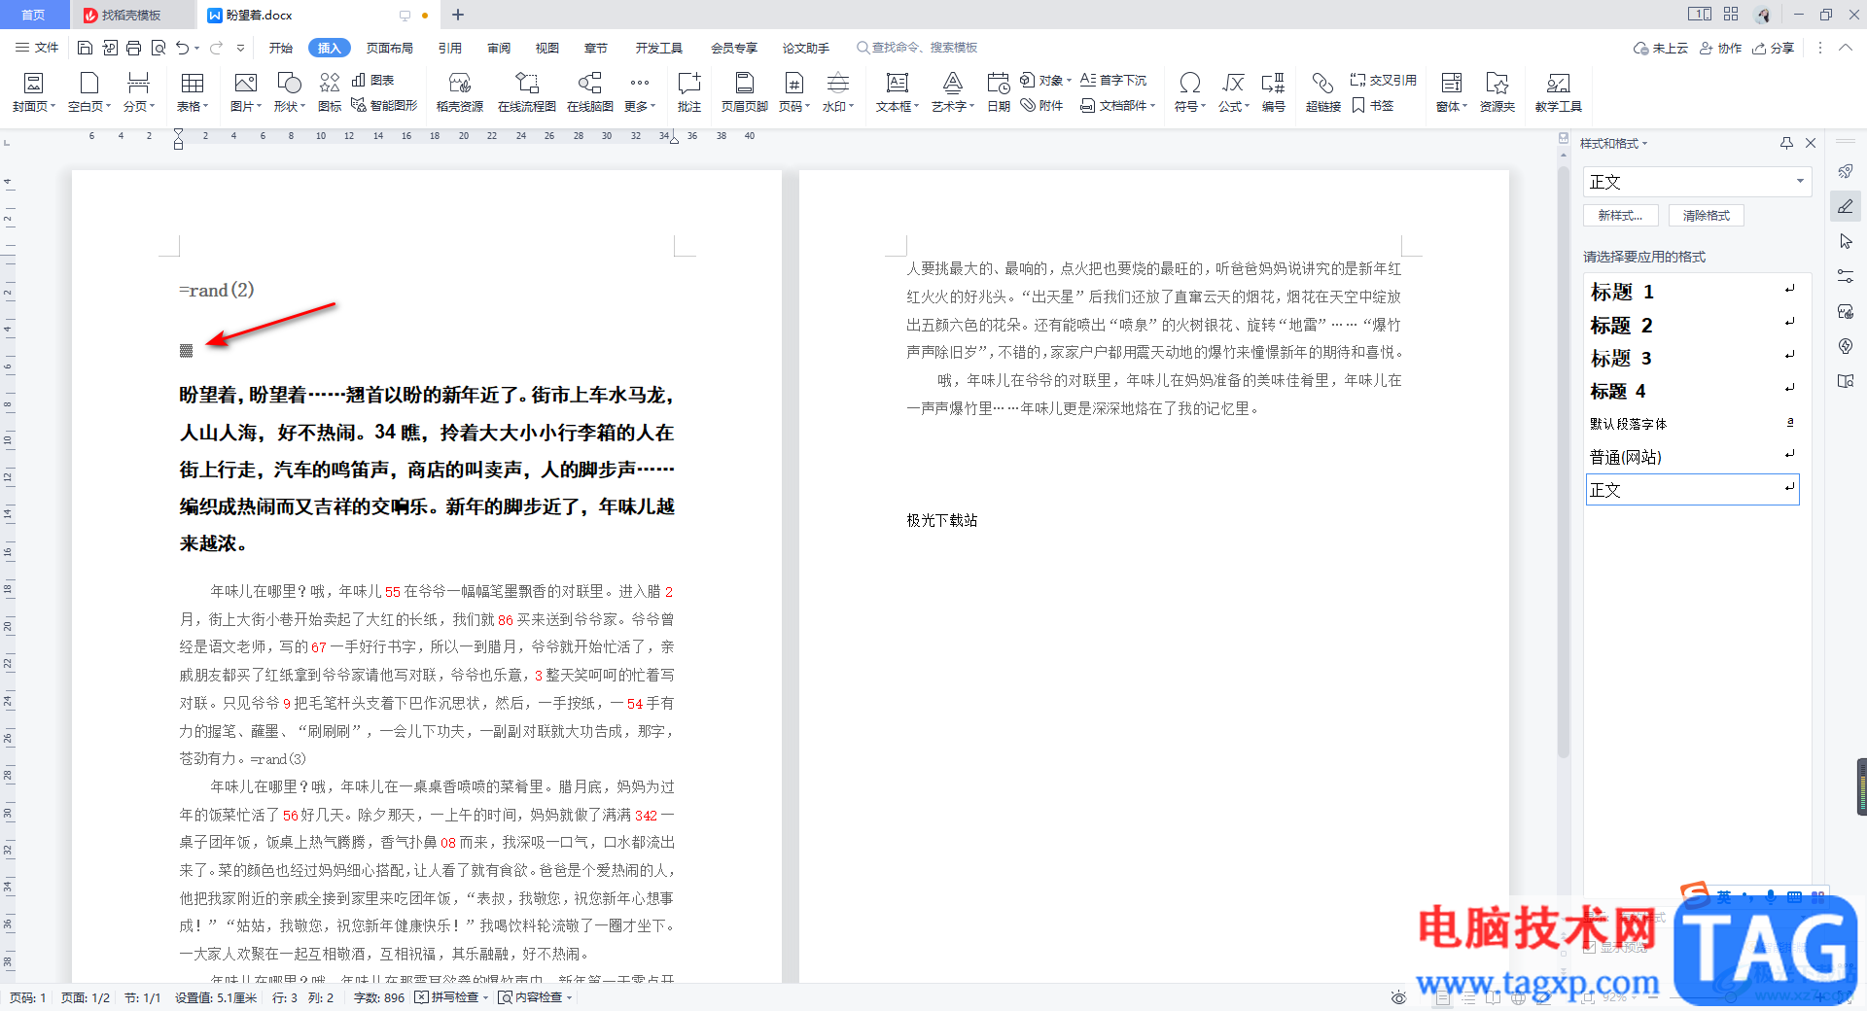Open online mind map (在线脑图)

pos(590,92)
